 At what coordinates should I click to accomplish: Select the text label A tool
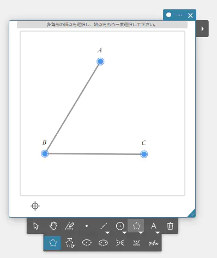[154, 226]
